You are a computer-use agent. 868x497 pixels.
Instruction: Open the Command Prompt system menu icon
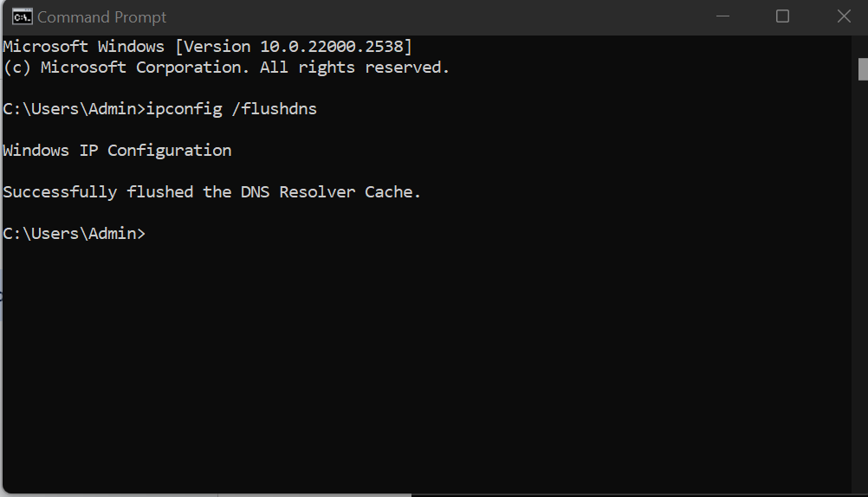pos(22,16)
